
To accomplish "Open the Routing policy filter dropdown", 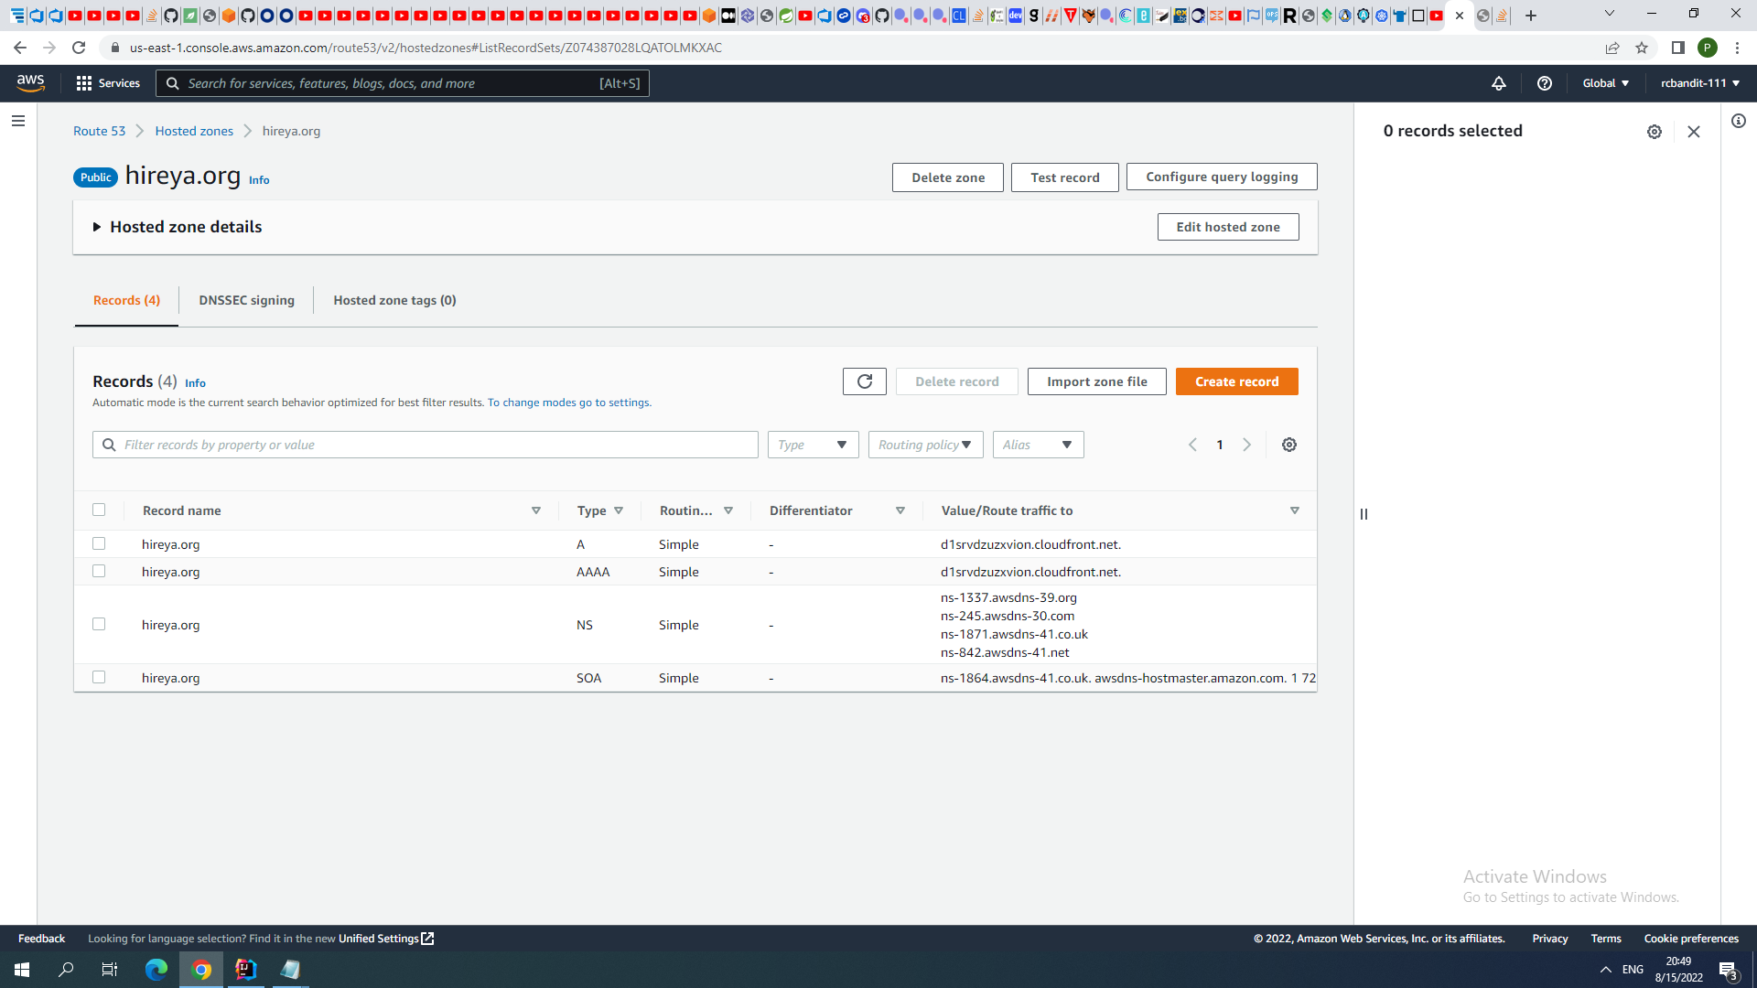I will point(925,445).
